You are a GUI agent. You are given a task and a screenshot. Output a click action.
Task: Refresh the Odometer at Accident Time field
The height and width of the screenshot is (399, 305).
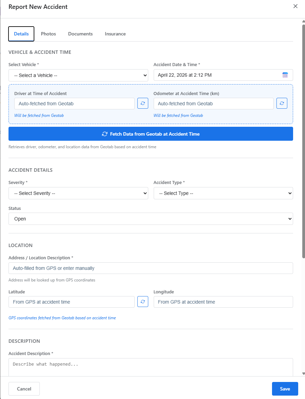tap(282, 103)
